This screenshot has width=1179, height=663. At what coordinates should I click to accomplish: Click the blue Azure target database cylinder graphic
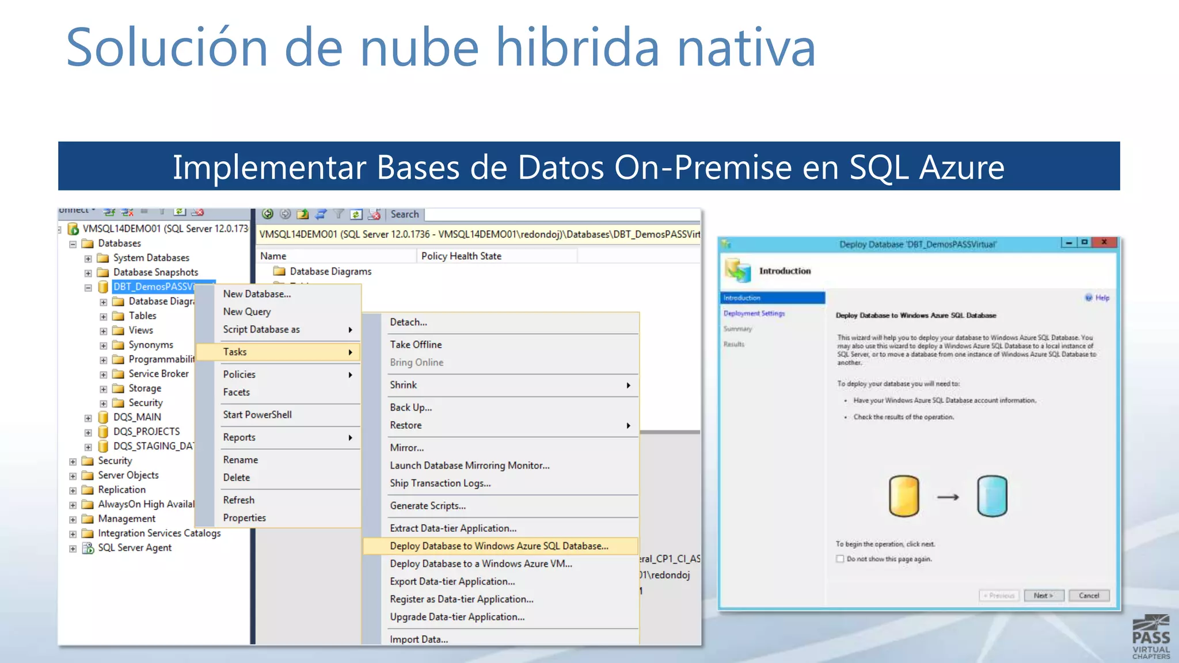point(992,496)
